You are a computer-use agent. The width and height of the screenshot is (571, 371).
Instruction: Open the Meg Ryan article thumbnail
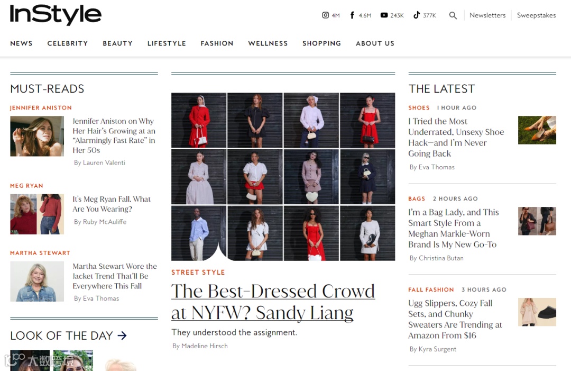(x=37, y=214)
